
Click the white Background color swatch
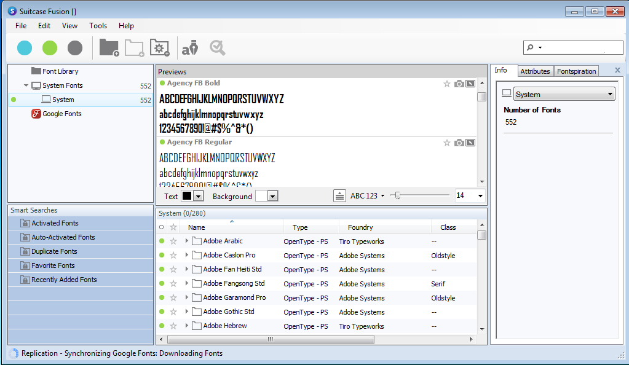pyautogui.click(x=261, y=196)
